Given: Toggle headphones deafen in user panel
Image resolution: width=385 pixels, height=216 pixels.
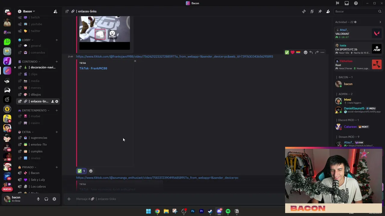Looking at the screenshot, I should (46, 199).
